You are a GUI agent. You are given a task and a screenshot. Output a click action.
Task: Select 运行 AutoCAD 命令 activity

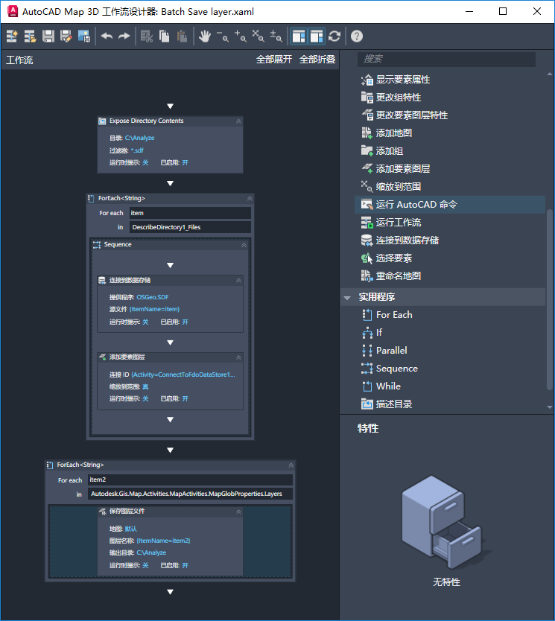click(x=450, y=205)
